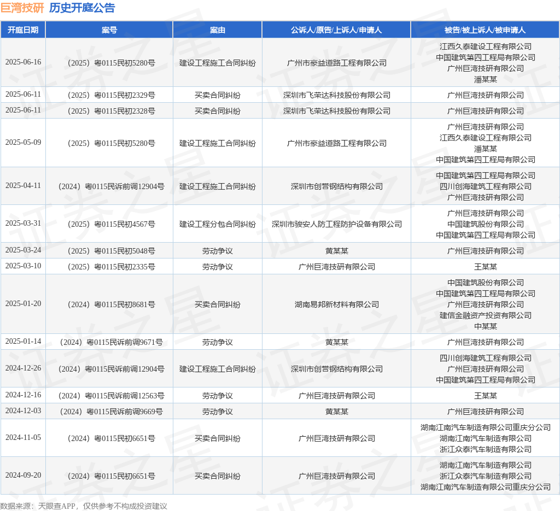
Task: Pick the date cell 2024-12-26
Action: 23,368
